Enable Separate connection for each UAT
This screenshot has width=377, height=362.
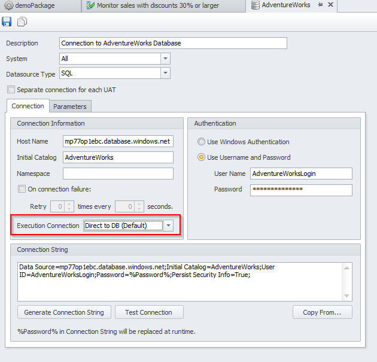tap(11, 90)
